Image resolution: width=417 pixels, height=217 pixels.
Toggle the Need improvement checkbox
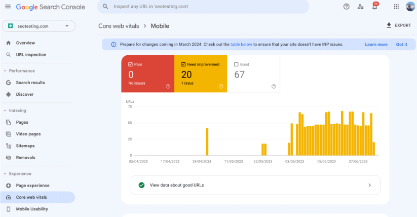(183, 64)
